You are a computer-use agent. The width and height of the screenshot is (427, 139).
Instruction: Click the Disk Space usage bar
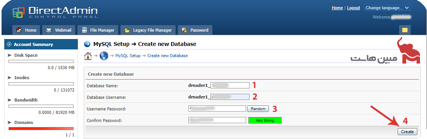pyautogui.click(x=41, y=61)
